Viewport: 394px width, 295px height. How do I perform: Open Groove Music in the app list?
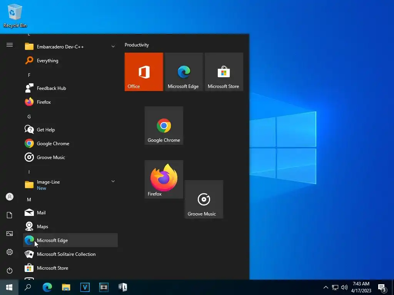(70, 157)
